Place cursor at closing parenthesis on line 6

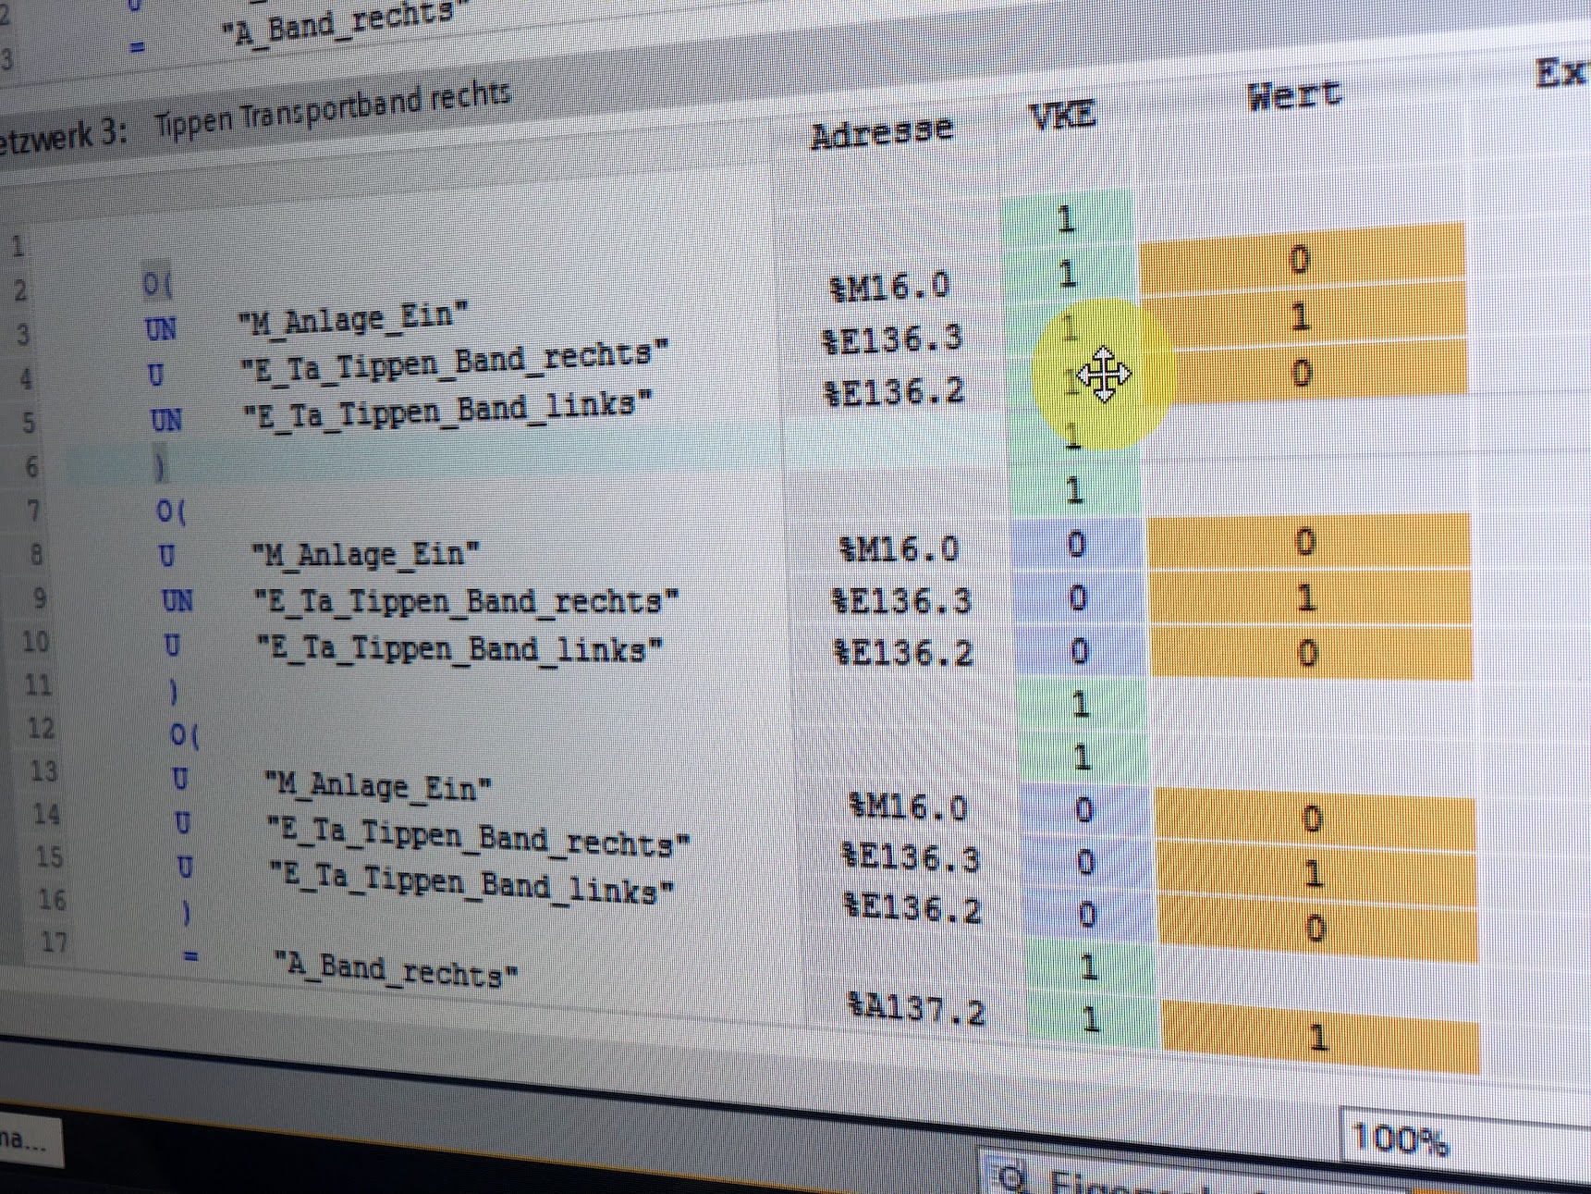tap(161, 467)
